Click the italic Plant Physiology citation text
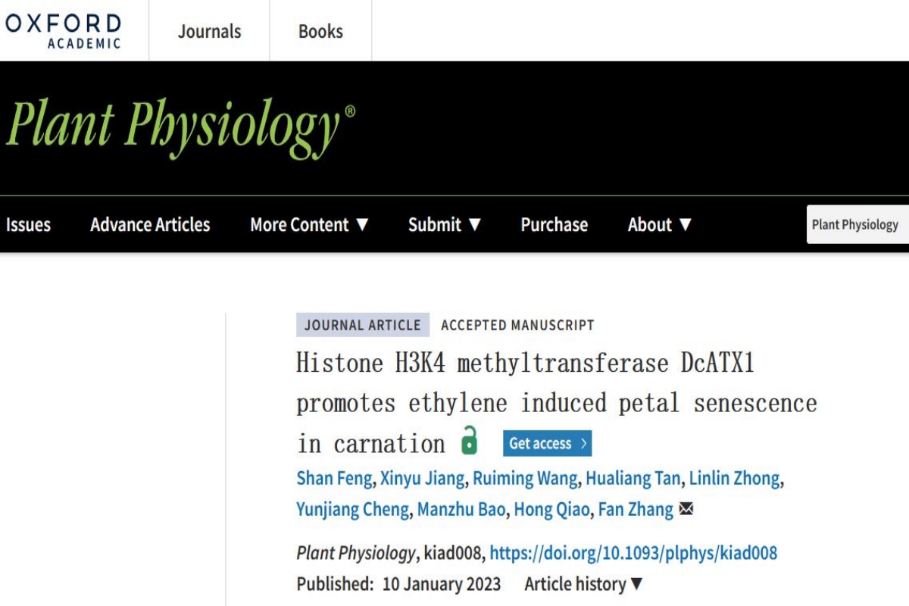This screenshot has width=909, height=606. (x=355, y=553)
